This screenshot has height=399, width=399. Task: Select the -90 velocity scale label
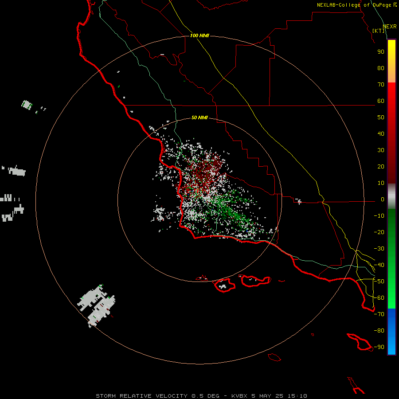(x=379, y=347)
